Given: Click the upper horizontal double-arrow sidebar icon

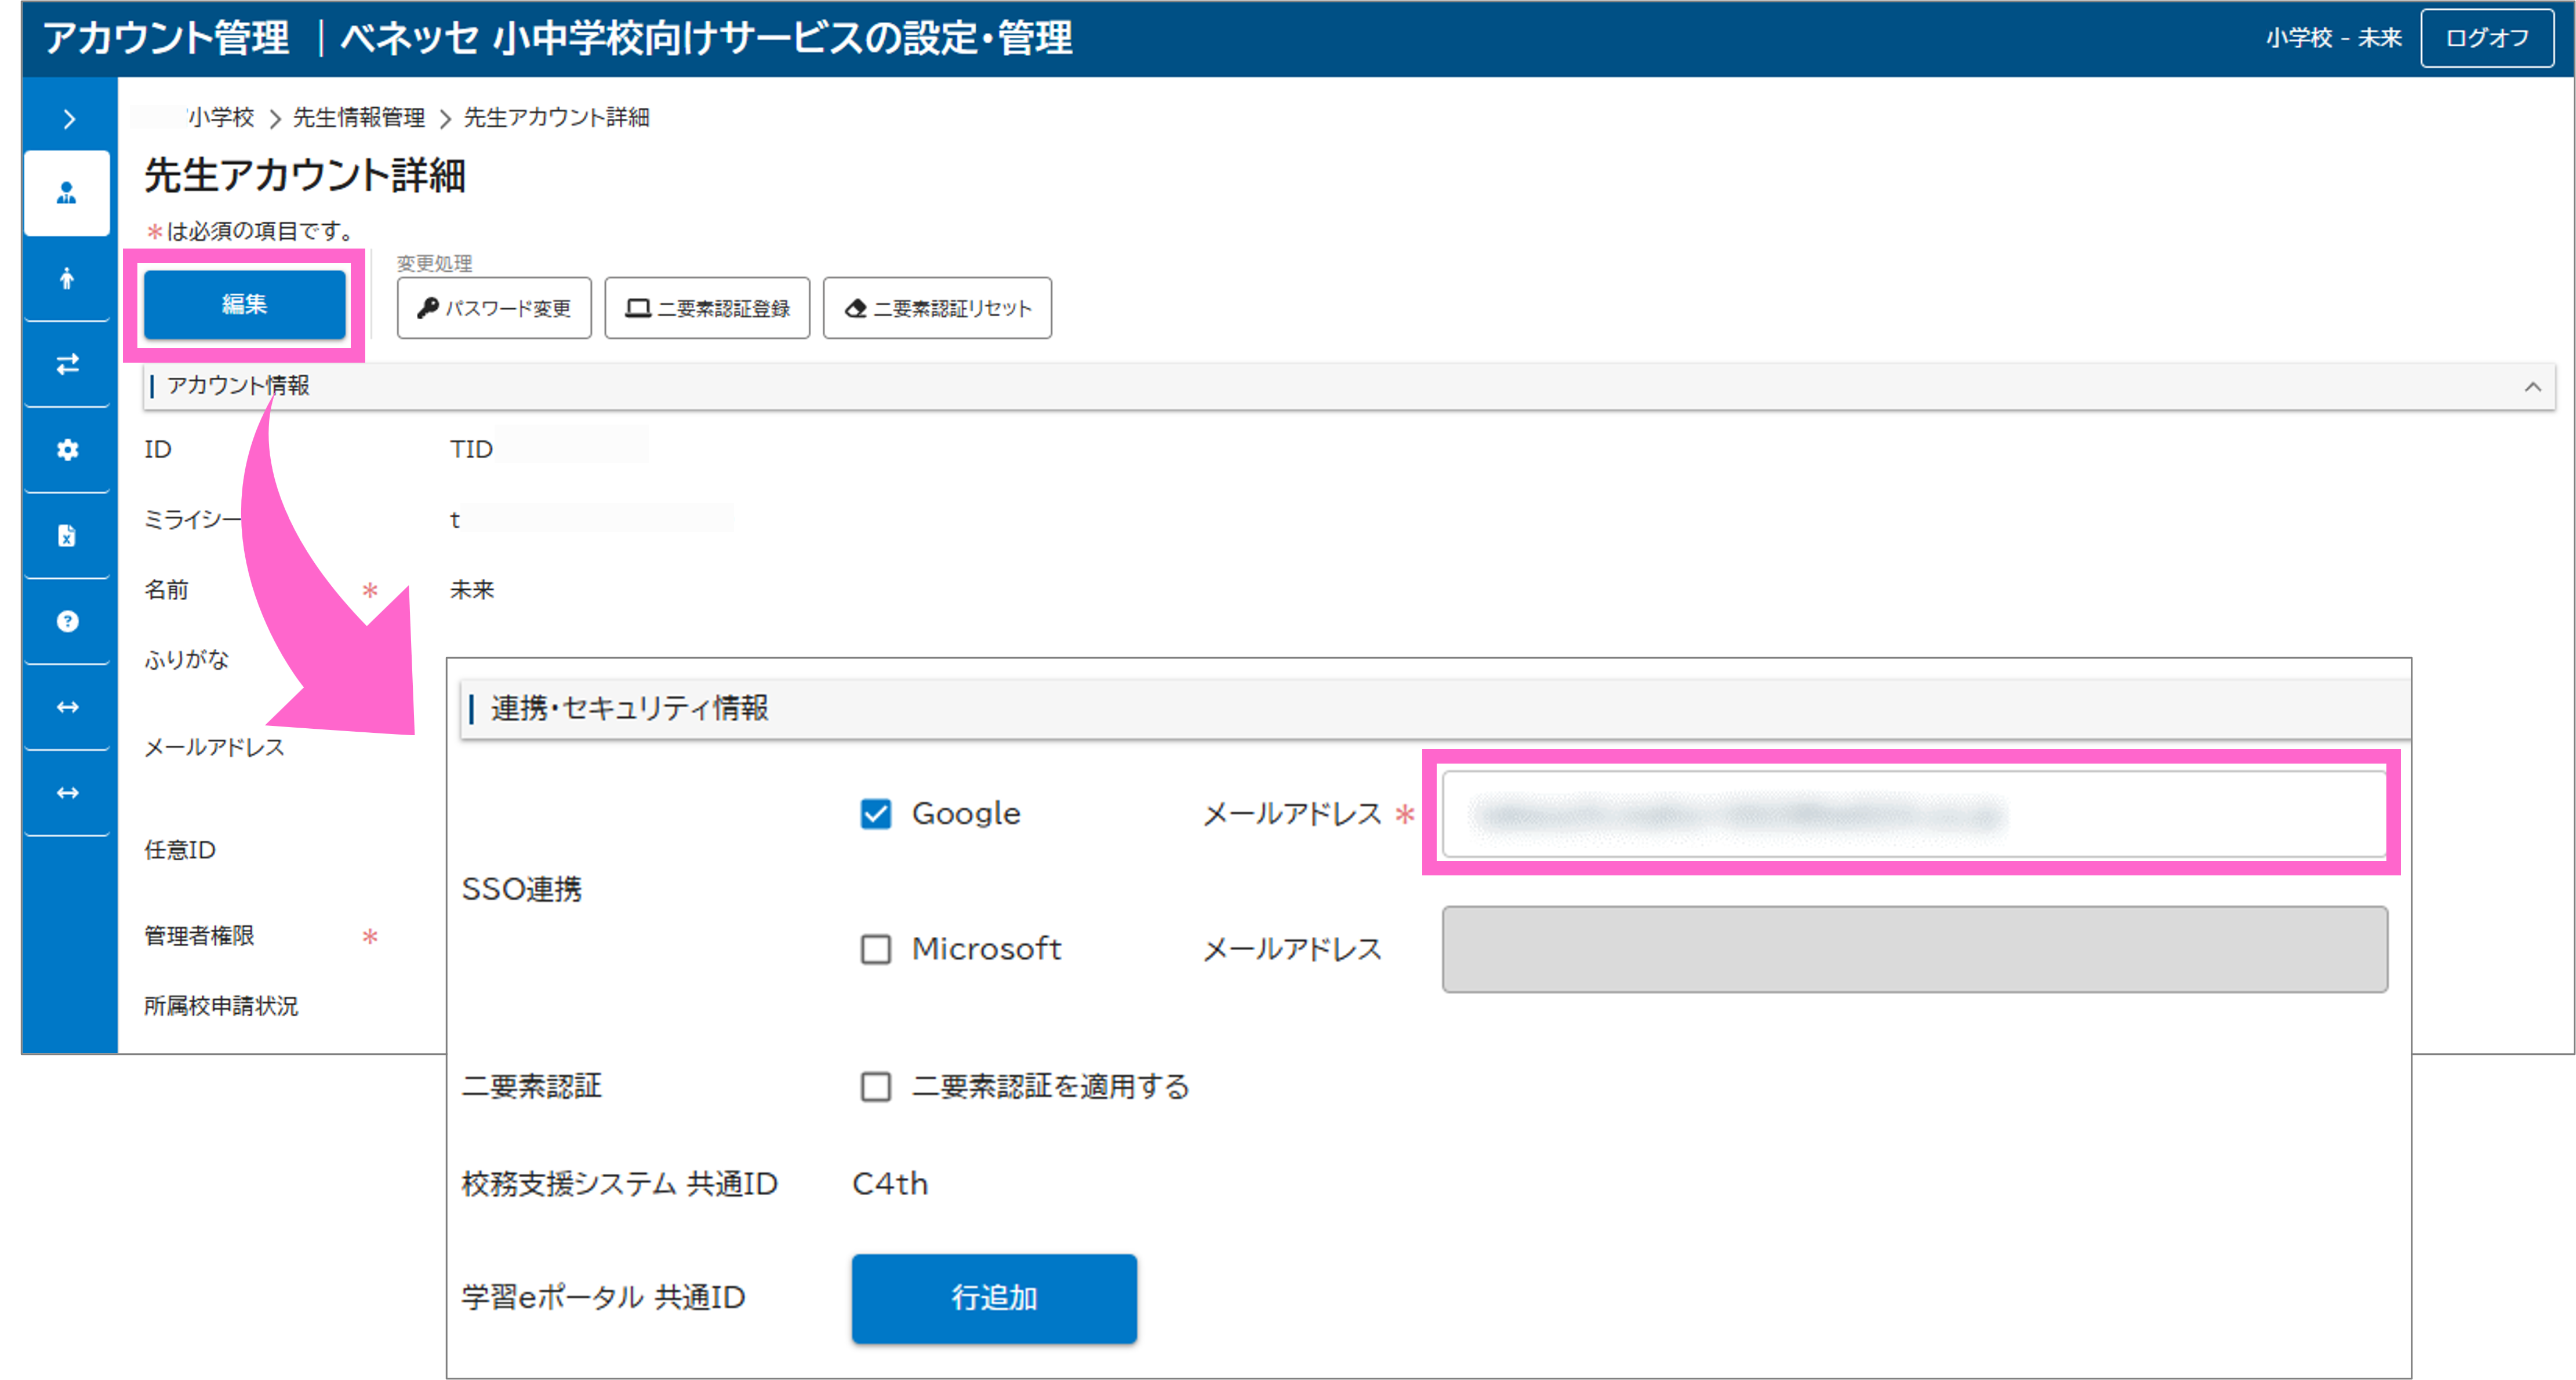Looking at the screenshot, I should click(67, 707).
